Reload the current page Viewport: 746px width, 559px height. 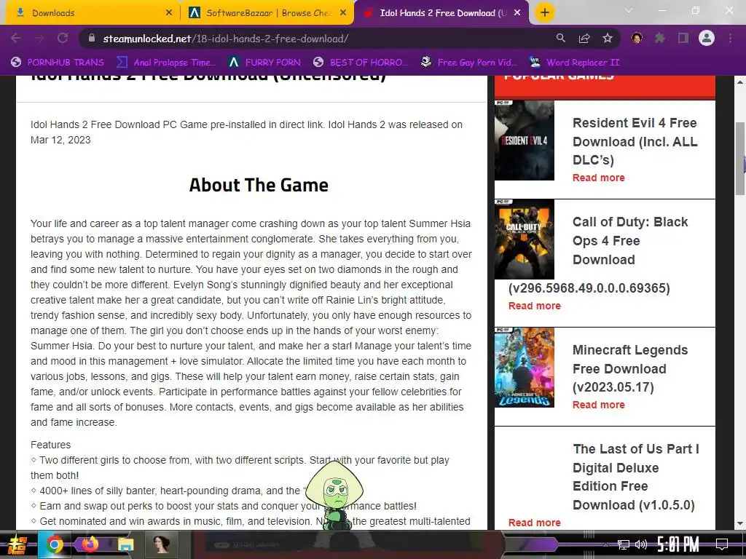click(x=63, y=38)
